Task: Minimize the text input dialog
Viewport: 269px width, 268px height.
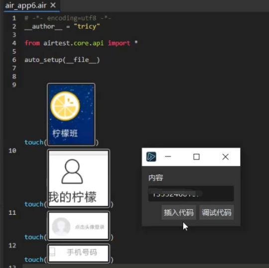Action: click(168, 156)
